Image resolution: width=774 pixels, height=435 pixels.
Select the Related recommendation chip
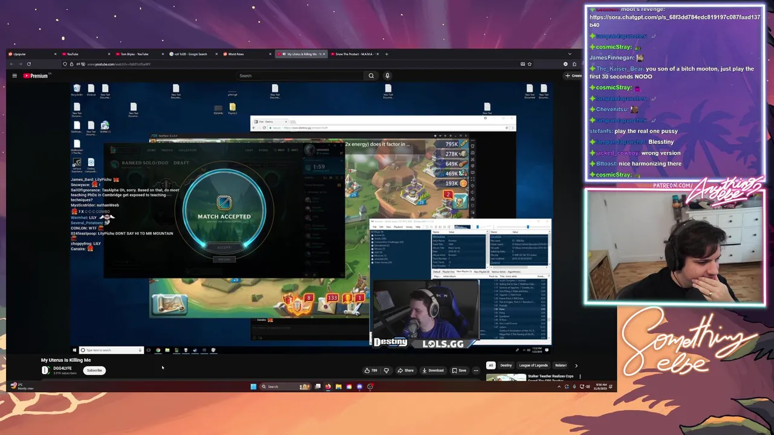point(561,365)
